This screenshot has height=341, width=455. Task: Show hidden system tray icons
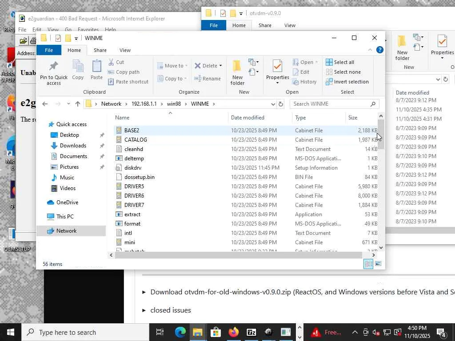(355, 332)
